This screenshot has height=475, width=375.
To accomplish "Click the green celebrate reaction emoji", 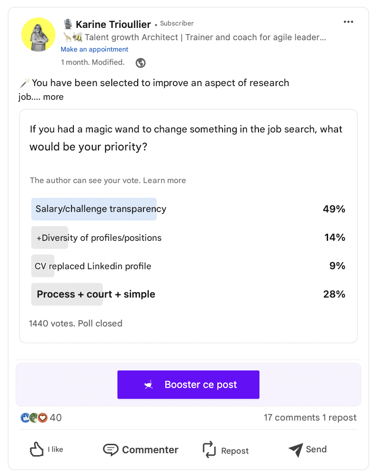I will (32, 417).
